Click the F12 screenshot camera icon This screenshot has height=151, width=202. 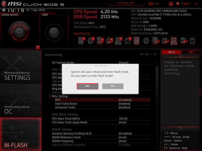coord(150,4)
